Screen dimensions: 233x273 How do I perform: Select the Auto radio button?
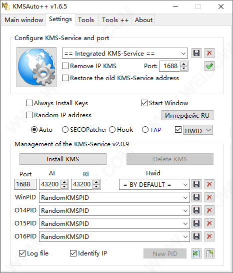[34, 130]
